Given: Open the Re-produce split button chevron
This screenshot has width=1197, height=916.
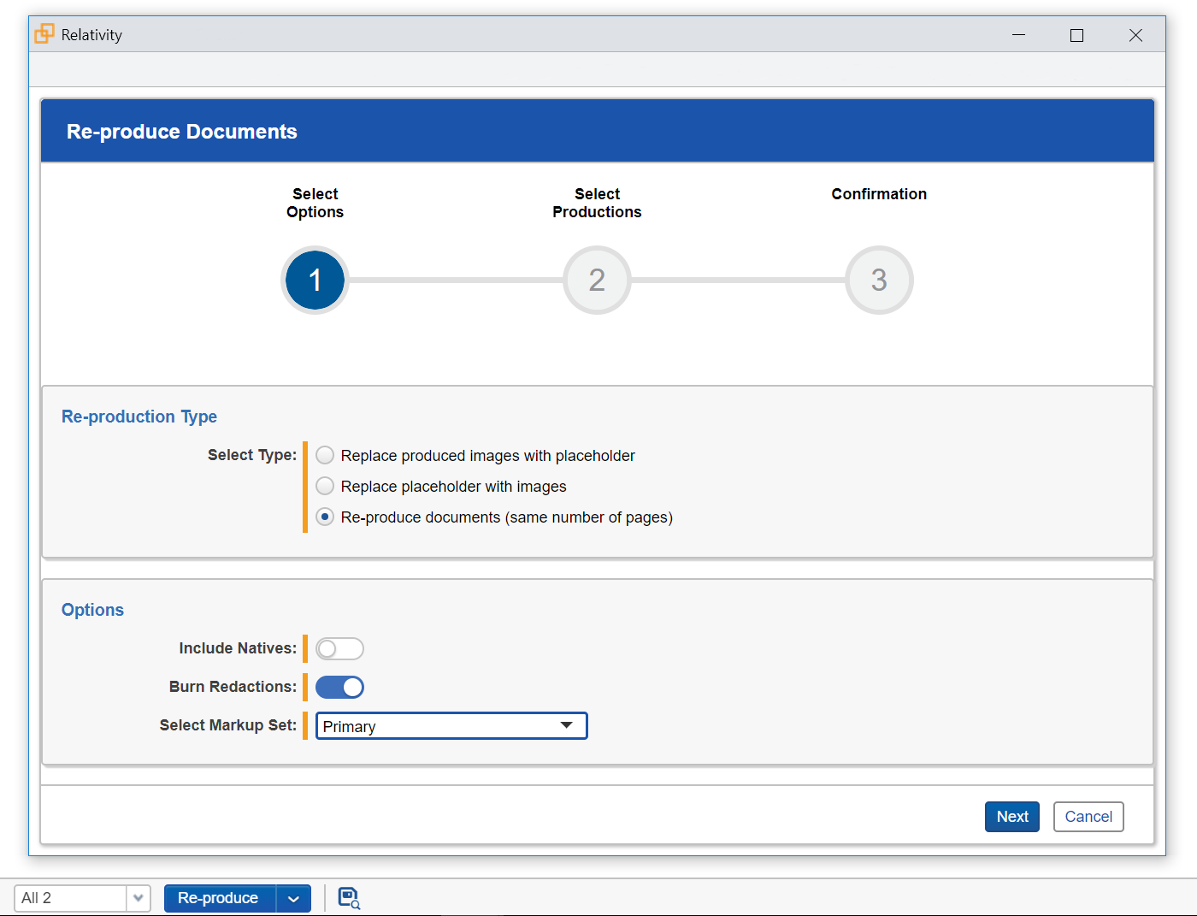Looking at the screenshot, I should coord(293,898).
